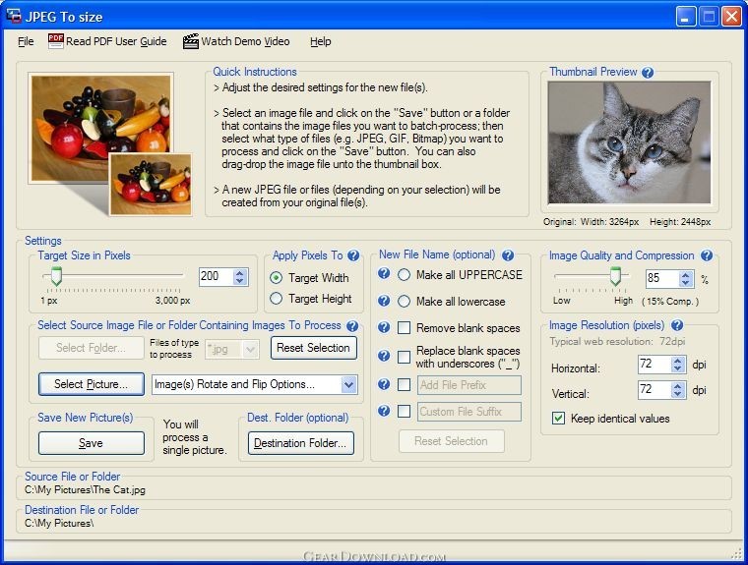Increase Vertical dpi spinner
Image resolution: width=748 pixels, height=565 pixels.
coord(678,386)
